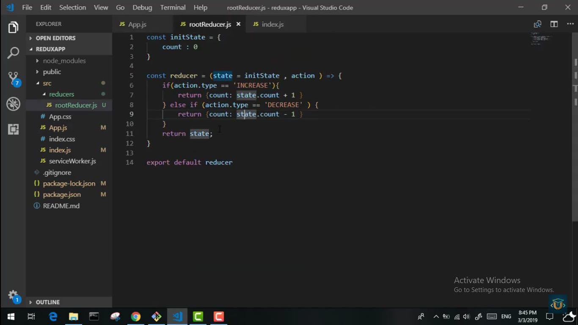
Task: Switch to the App.js editor tab
Action: pyautogui.click(x=142, y=24)
